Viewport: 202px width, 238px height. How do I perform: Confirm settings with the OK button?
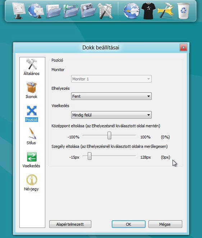(129, 224)
